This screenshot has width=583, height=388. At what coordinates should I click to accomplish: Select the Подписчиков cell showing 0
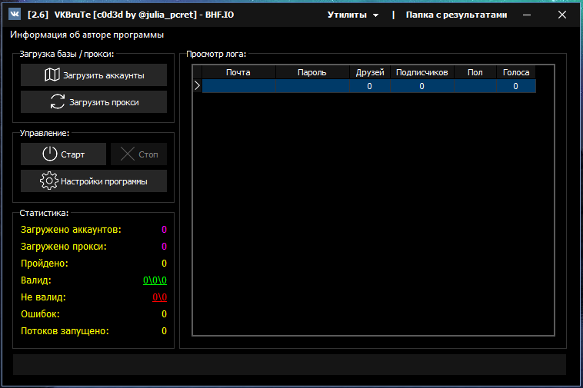[x=422, y=86]
